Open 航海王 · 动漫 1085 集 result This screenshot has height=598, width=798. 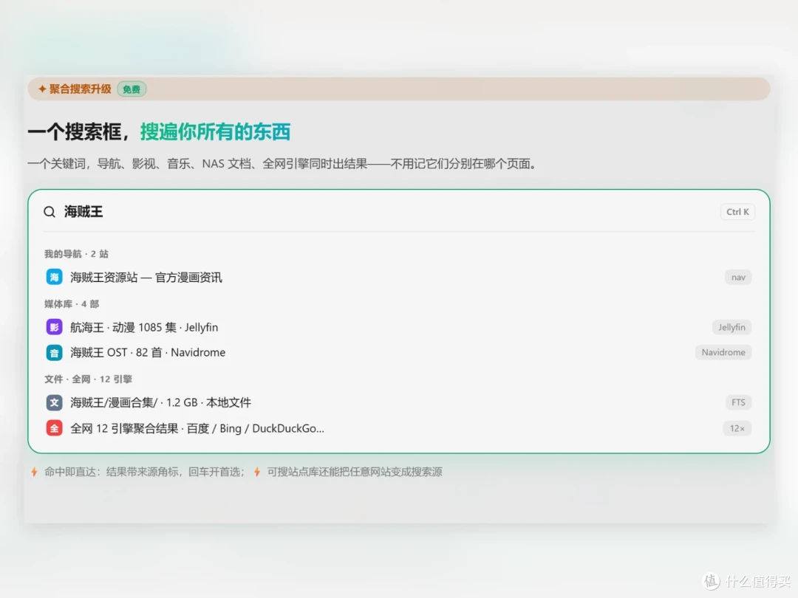click(x=398, y=327)
